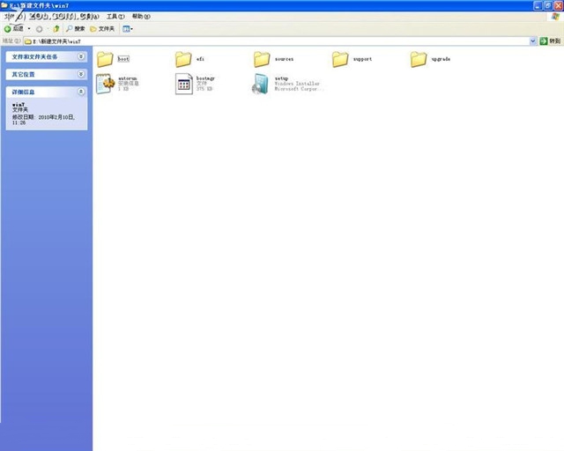The width and height of the screenshot is (564, 451).
Task: Open the Tools (工具) menu
Action: pyautogui.click(x=114, y=17)
